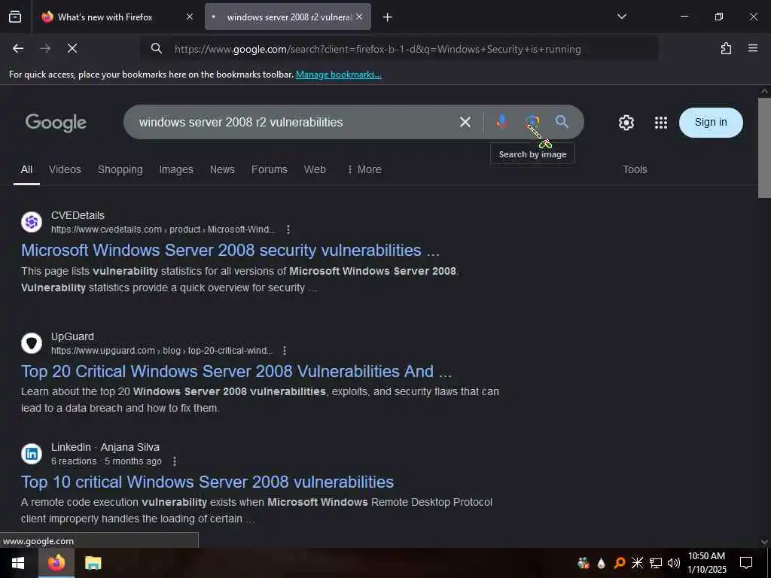
Task: Go back to previous page
Action: click(18, 48)
